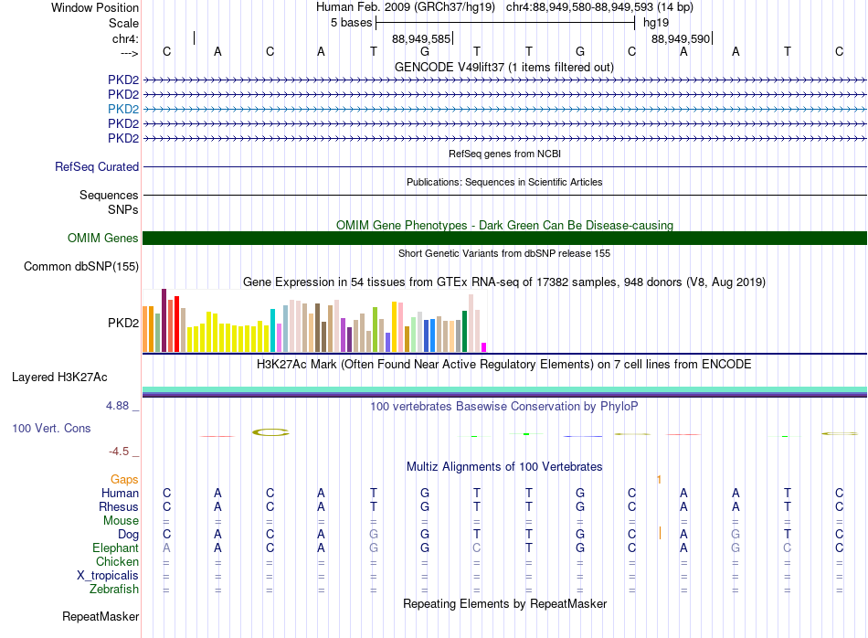Click the magenta GTEx bar at far right
The image size is (868, 638).
point(484,347)
